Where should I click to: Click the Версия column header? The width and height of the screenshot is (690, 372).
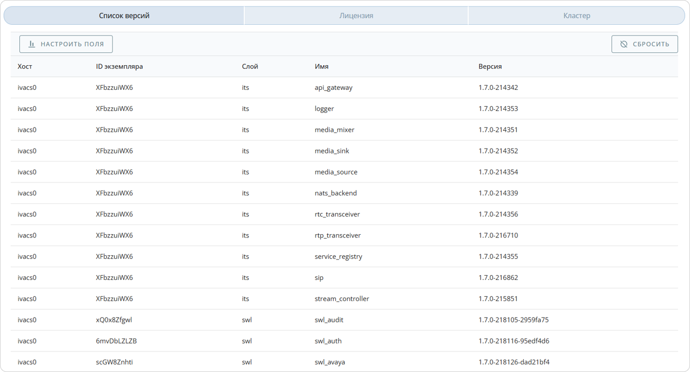click(x=490, y=66)
